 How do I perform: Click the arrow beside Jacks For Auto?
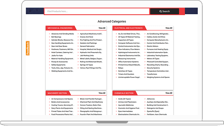click(x=49, y=55)
